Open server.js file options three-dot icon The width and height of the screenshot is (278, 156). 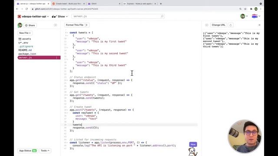click(57, 58)
